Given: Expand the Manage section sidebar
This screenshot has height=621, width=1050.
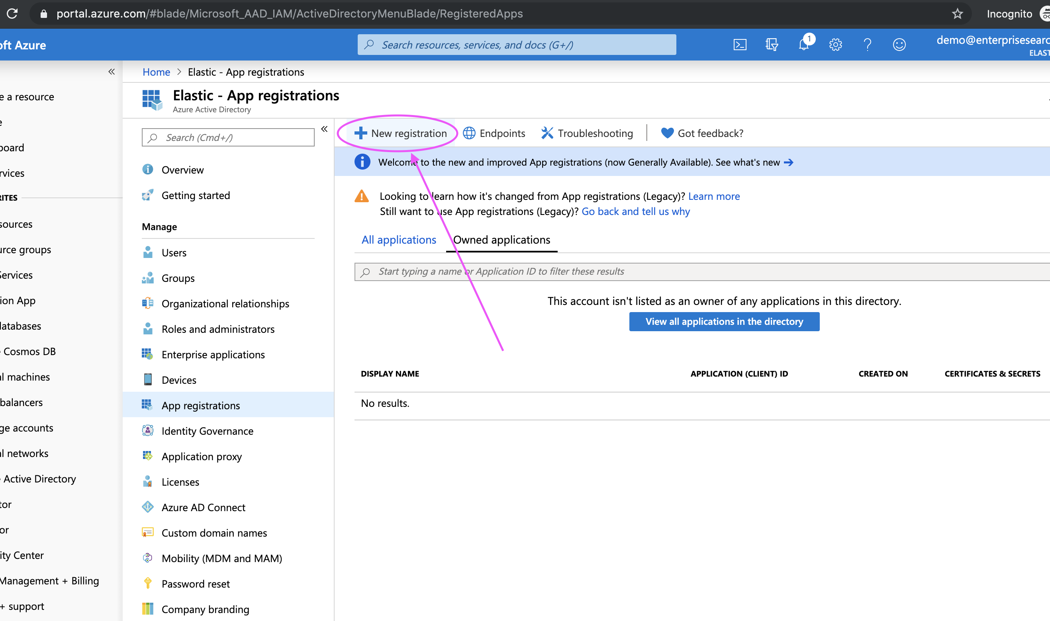Looking at the screenshot, I should click(323, 131).
